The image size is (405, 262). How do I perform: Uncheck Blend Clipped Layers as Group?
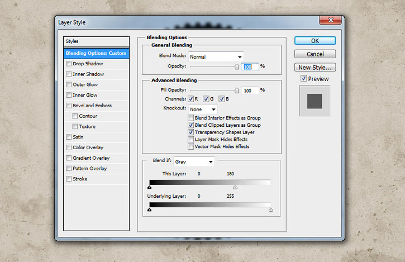tap(191, 125)
